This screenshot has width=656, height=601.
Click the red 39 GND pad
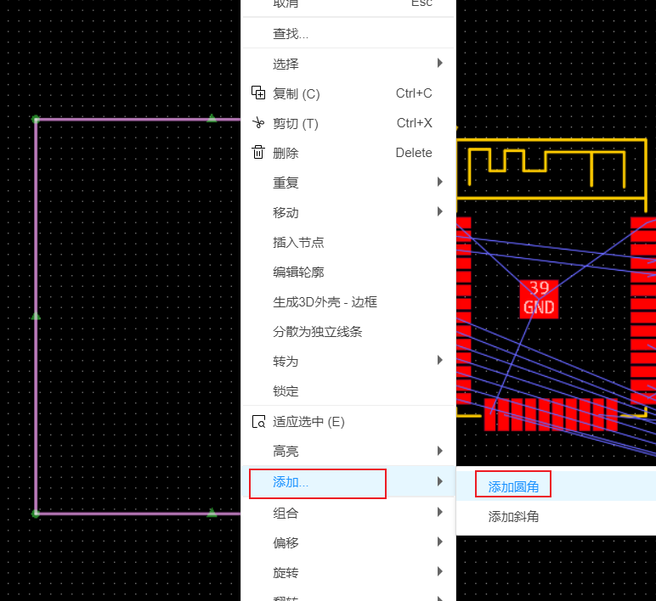(539, 299)
